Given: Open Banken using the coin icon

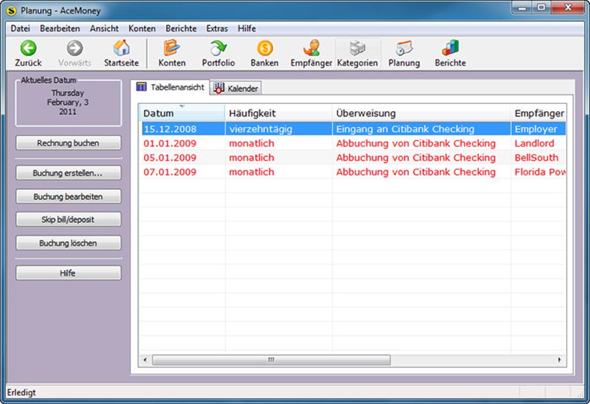Looking at the screenshot, I should click(x=264, y=52).
